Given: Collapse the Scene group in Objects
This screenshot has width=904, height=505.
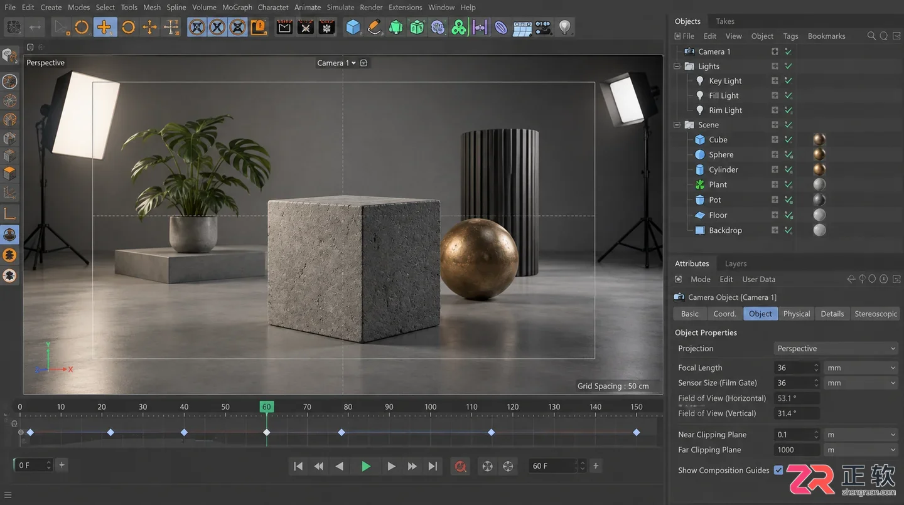Looking at the screenshot, I should point(677,125).
